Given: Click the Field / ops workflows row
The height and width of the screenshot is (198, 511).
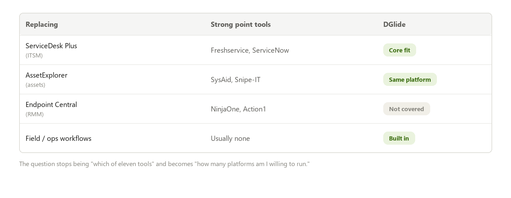Looking at the screenshot, I should tap(256, 138).
